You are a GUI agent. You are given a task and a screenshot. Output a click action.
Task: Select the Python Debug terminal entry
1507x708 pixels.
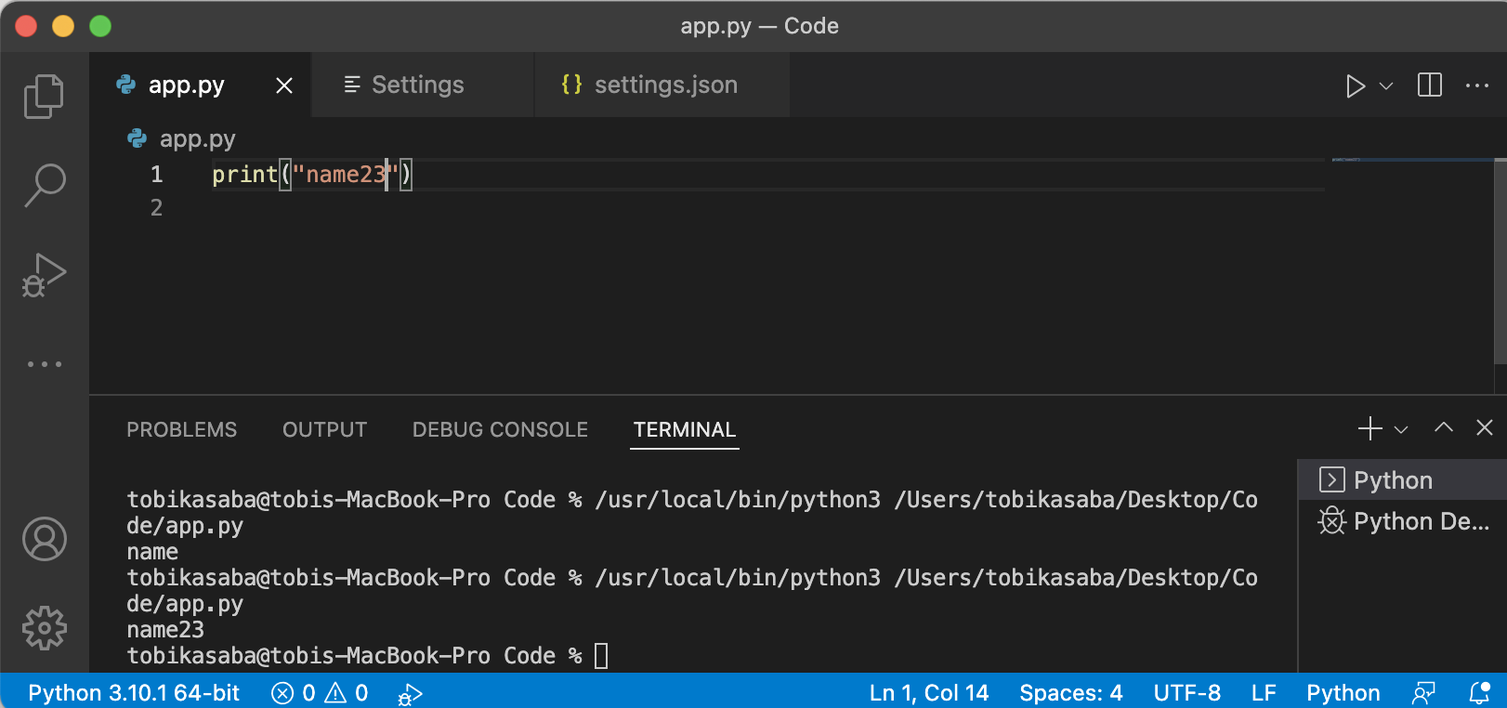[1404, 521]
